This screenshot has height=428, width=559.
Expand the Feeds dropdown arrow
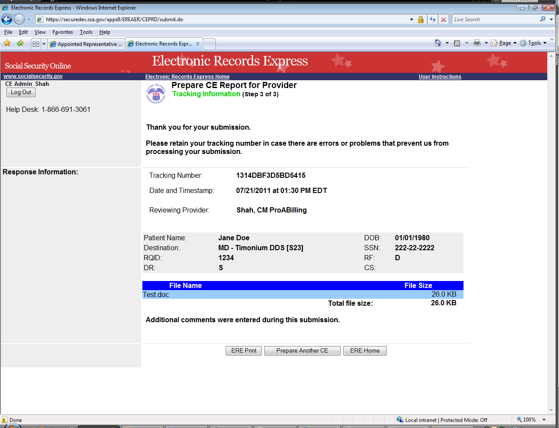coord(467,43)
